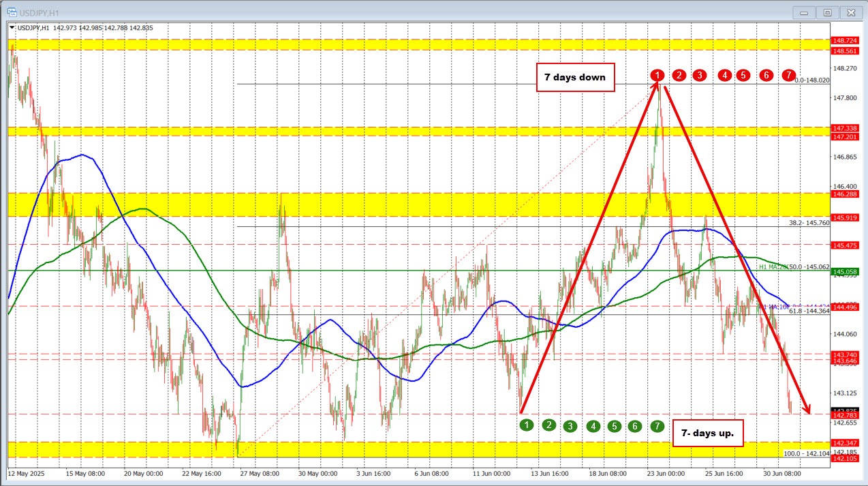Click the 7- days up text box

pyautogui.click(x=707, y=433)
